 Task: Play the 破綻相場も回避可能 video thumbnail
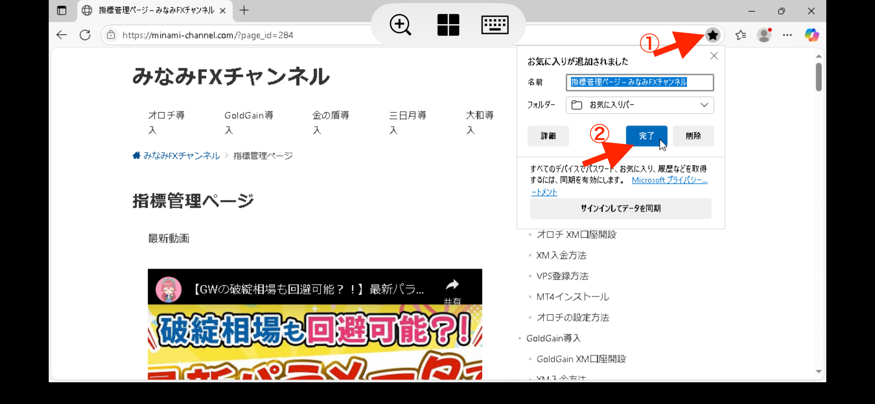tap(315, 342)
